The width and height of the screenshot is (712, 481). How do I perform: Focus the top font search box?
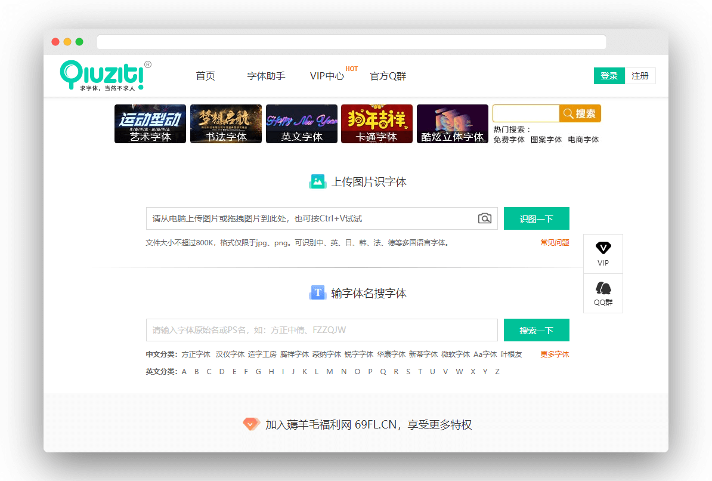tap(526, 113)
